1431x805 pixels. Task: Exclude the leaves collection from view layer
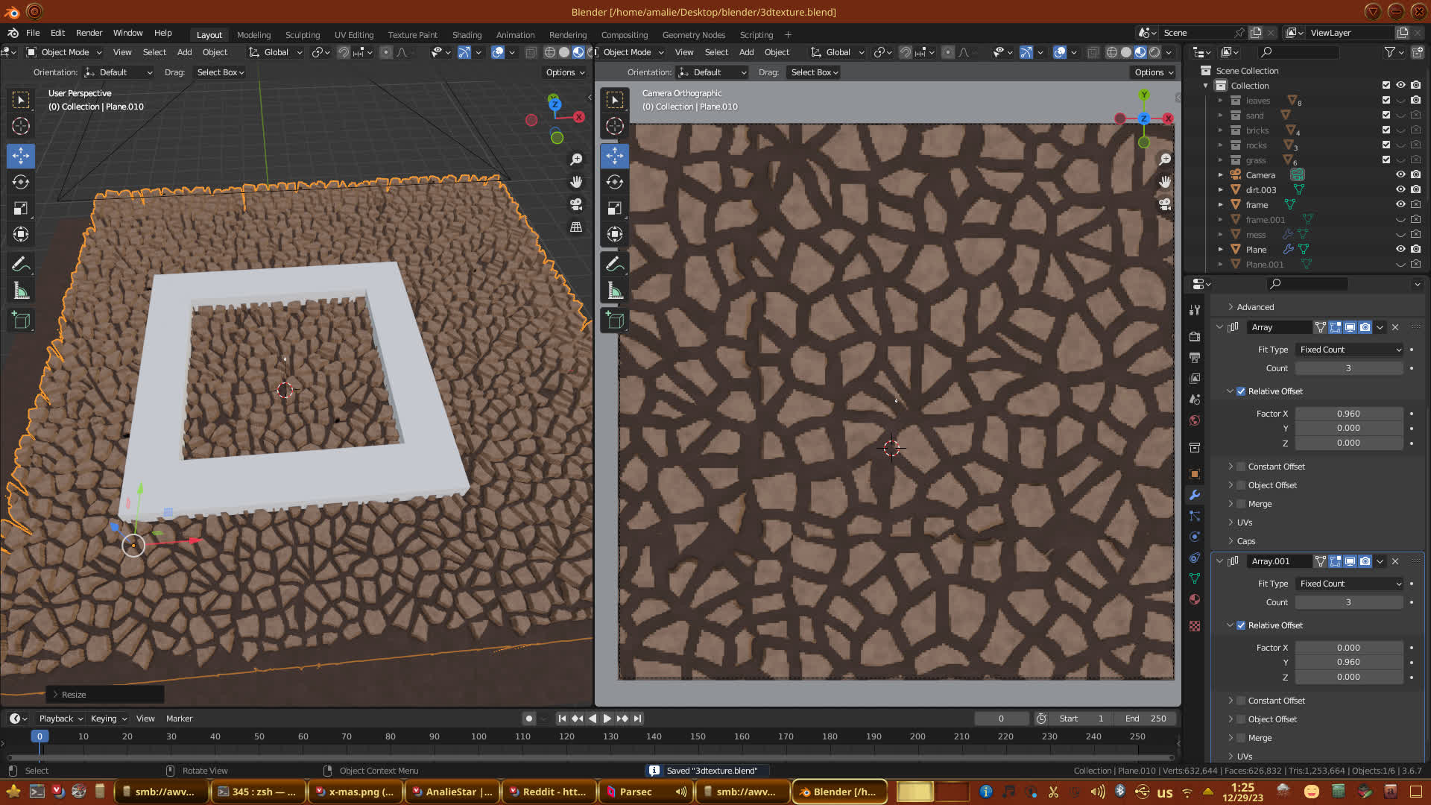coord(1386,100)
